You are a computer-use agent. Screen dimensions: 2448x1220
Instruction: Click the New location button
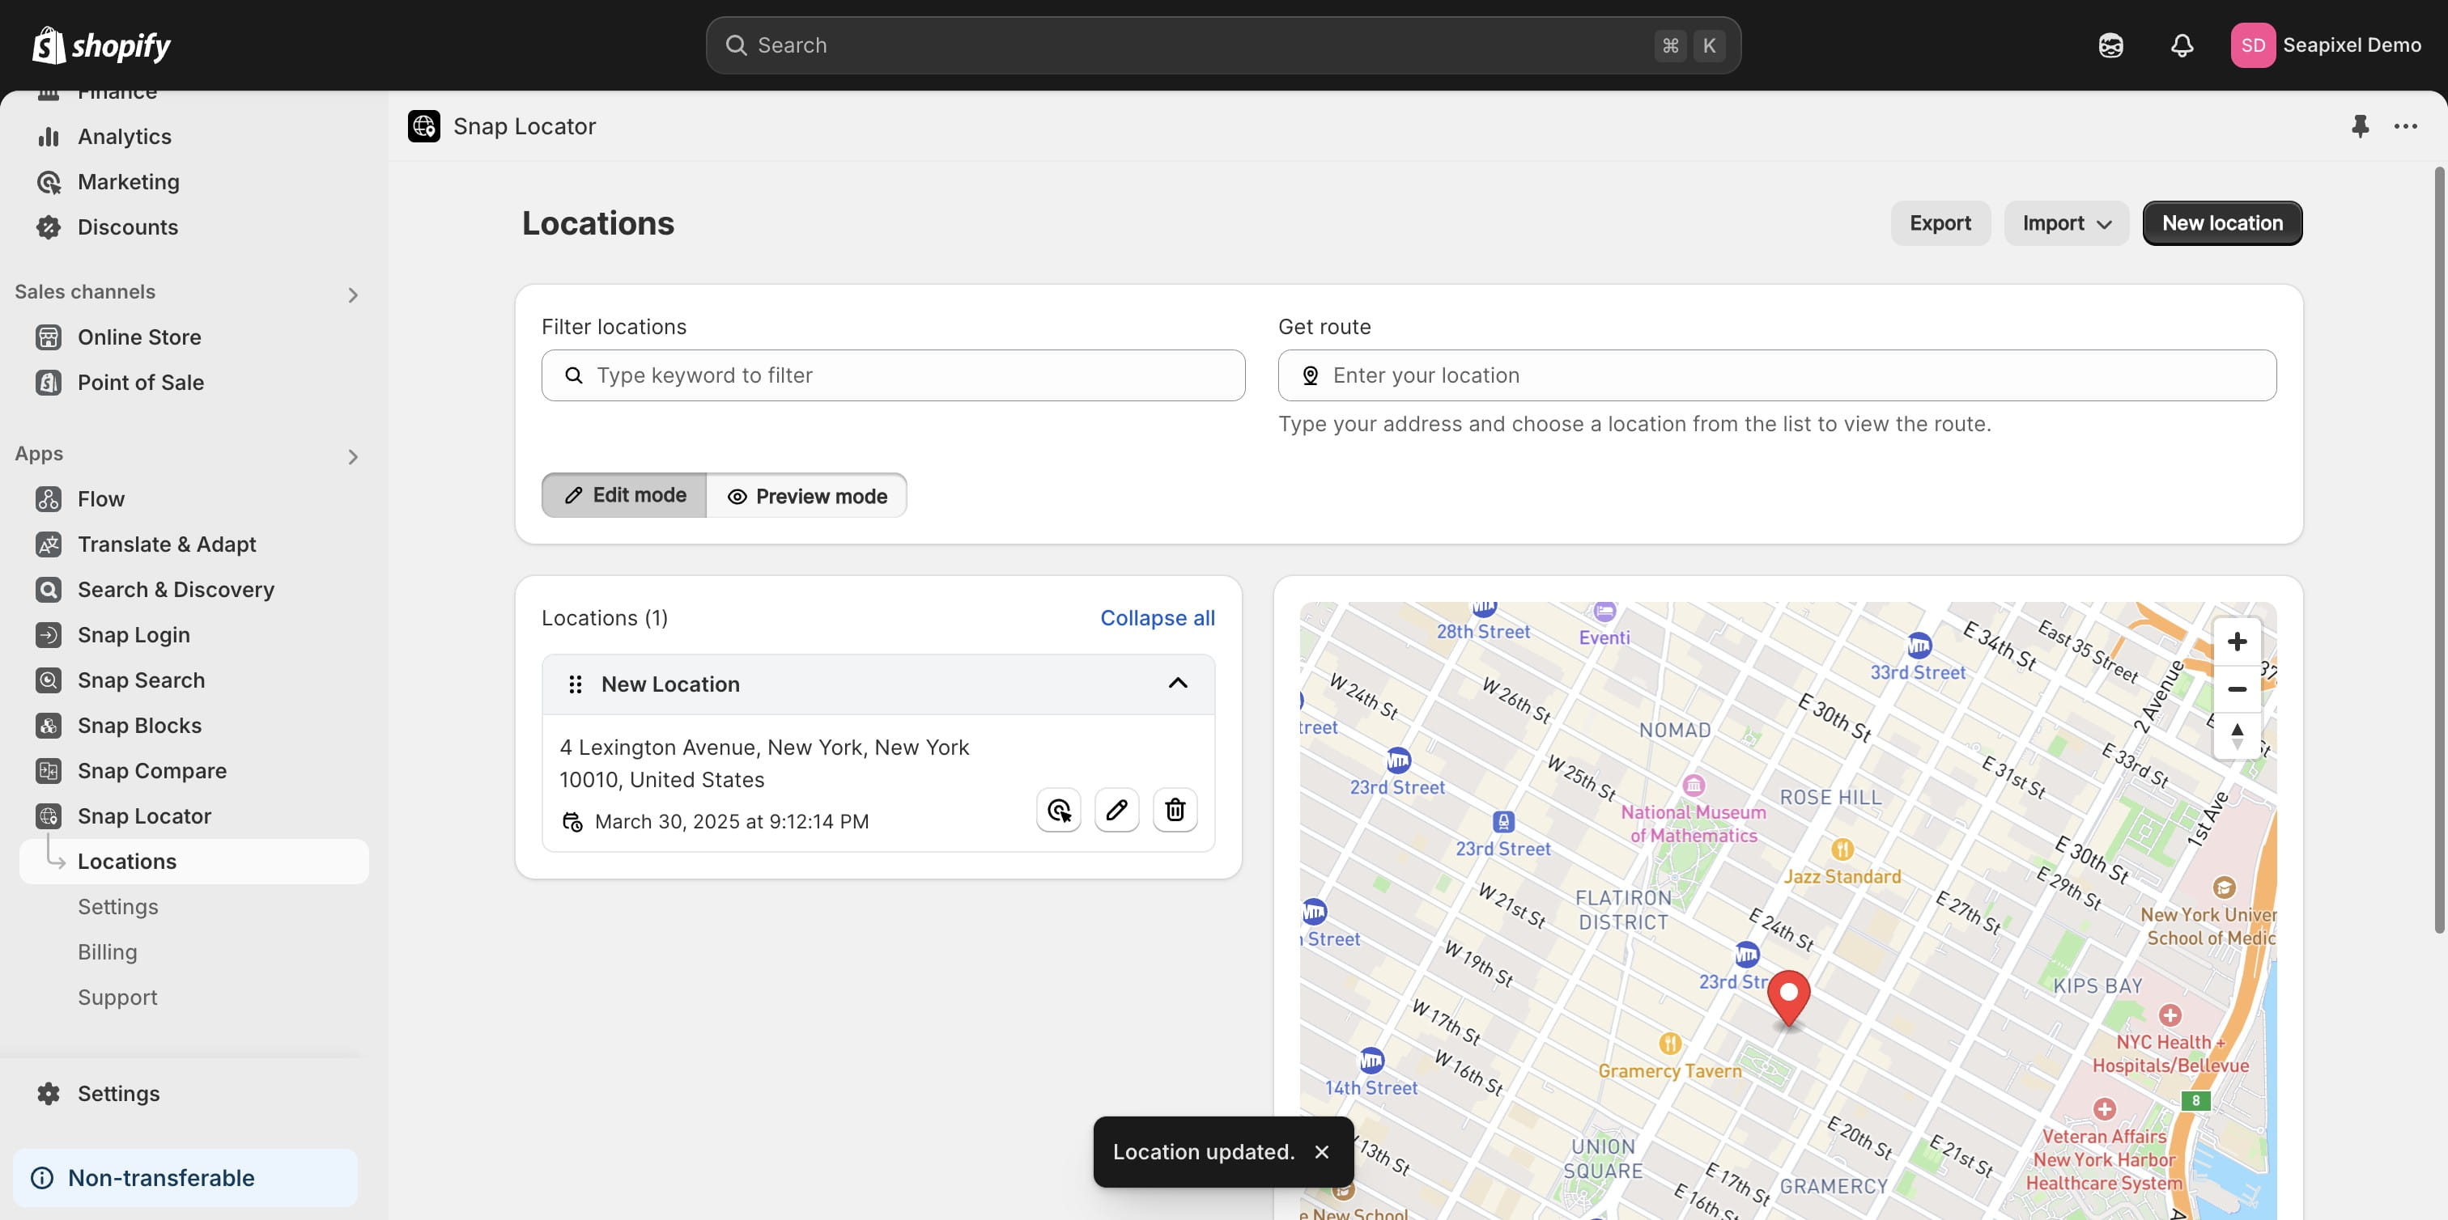[x=2222, y=222]
